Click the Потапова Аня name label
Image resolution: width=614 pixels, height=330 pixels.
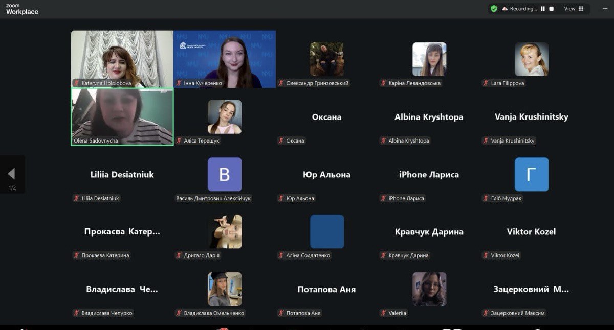(x=303, y=313)
